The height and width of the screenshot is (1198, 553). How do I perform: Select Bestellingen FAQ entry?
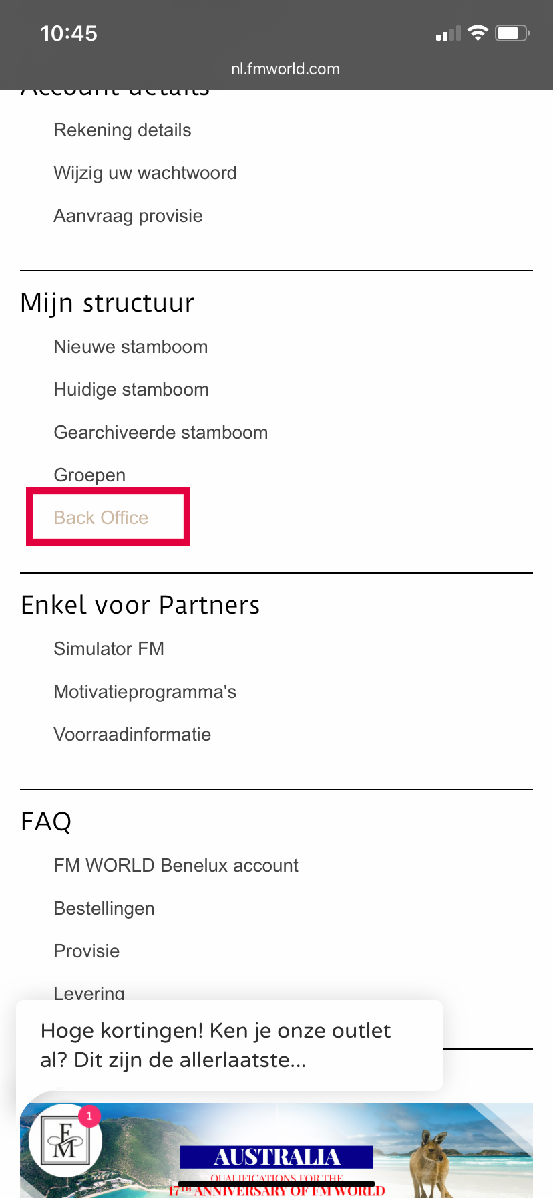click(x=104, y=909)
